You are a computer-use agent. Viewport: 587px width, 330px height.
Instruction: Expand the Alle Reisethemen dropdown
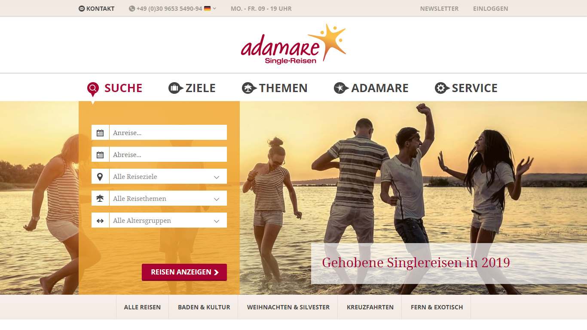pyautogui.click(x=168, y=198)
